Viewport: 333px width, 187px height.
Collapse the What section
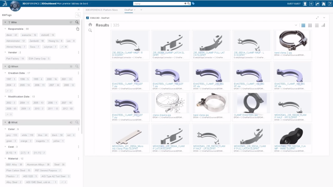coord(5,122)
